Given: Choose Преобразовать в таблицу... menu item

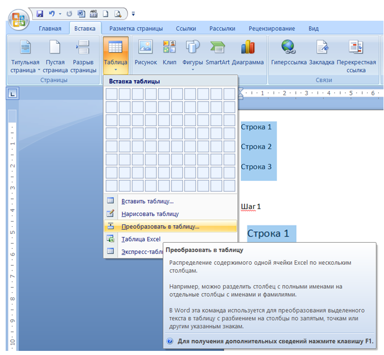Looking at the screenshot, I should coord(170,226).
